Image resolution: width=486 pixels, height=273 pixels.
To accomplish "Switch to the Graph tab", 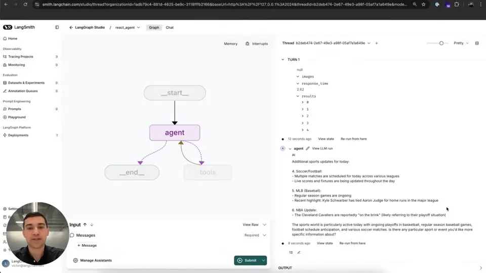I will point(154,27).
